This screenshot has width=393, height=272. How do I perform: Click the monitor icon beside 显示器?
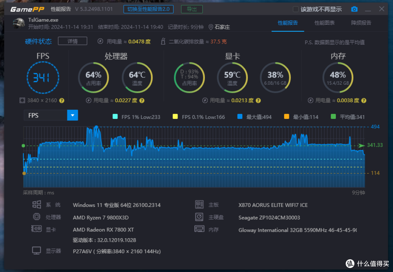(x=37, y=251)
